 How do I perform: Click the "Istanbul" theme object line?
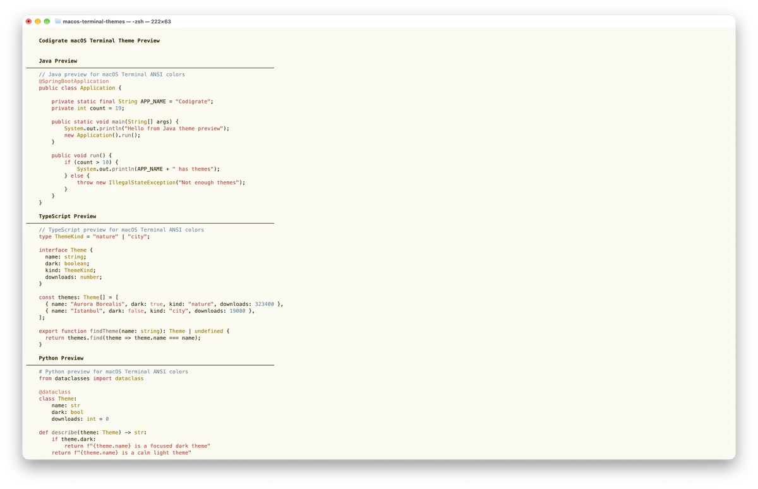150,311
